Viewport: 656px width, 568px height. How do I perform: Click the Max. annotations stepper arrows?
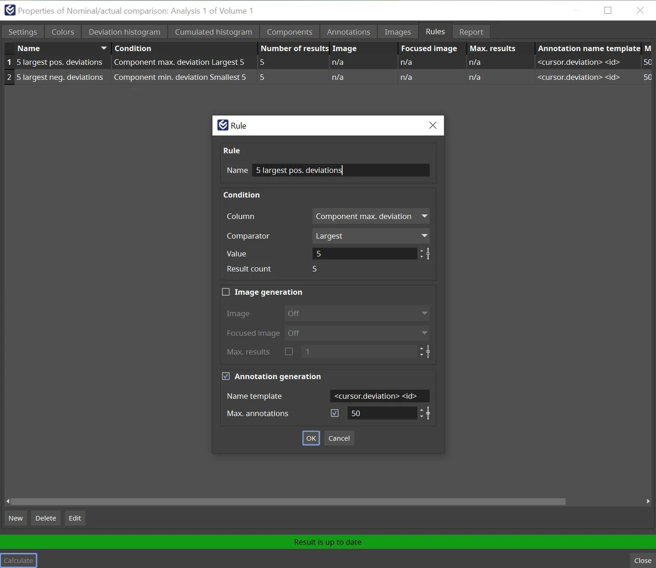pos(421,413)
